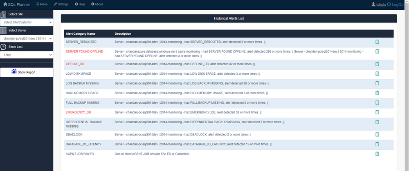Open the Select Site/Customer dropdown
The width and height of the screenshot is (409, 171).
(x=27, y=22)
